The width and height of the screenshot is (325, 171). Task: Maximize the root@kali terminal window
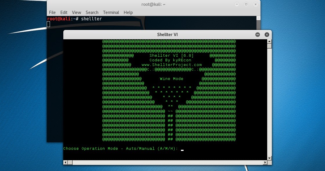(x=246, y=4)
